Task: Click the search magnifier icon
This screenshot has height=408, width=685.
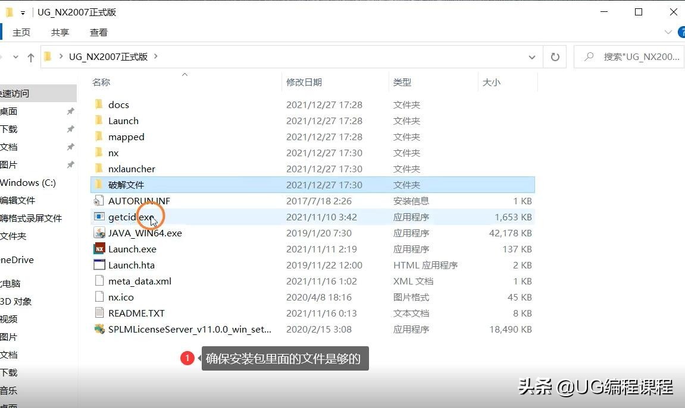Action: click(x=589, y=56)
